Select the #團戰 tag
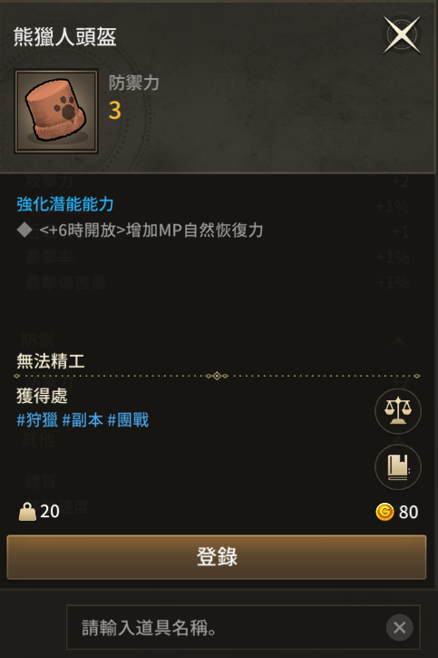This screenshot has width=438, height=658. (128, 420)
